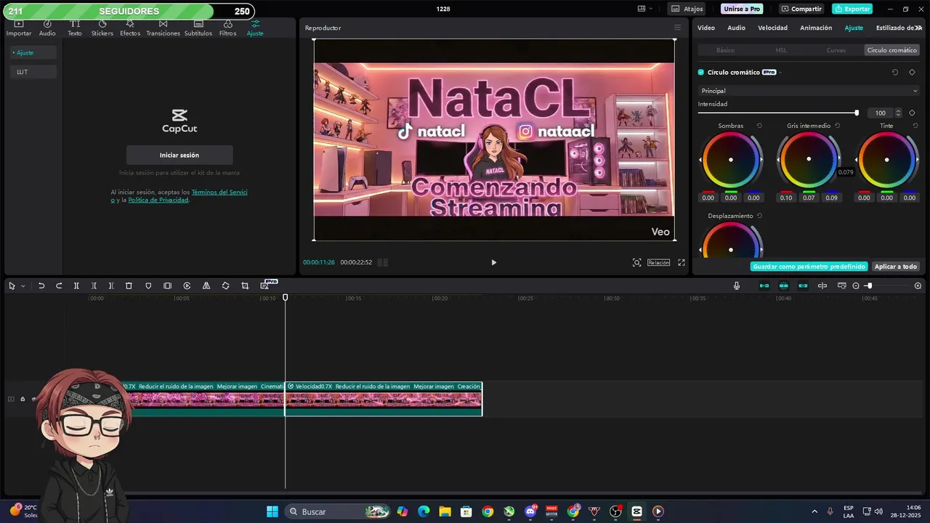Screen dimensions: 930x523
Task: Open the Básico adjustment tab
Action: pos(725,50)
